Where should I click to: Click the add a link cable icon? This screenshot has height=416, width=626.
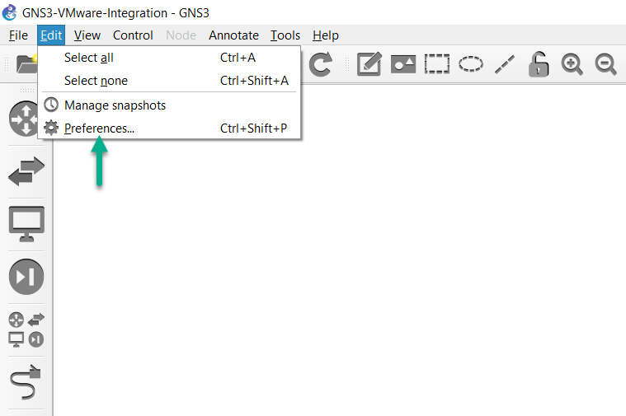[26, 381]
